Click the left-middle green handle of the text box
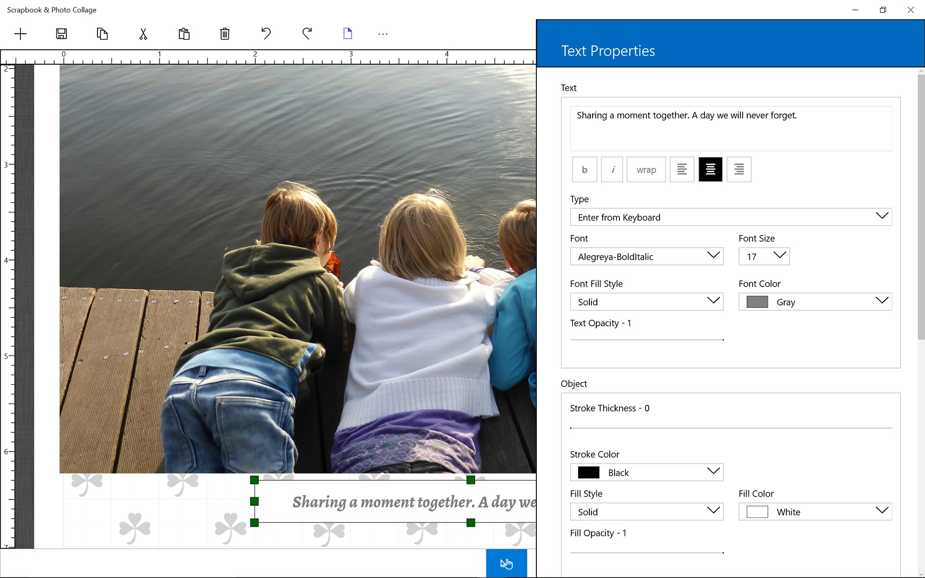This screenshot has width=925, height=578. 254,501
